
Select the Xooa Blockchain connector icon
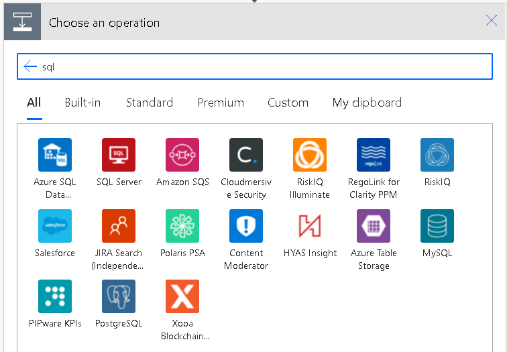[182, 296]
